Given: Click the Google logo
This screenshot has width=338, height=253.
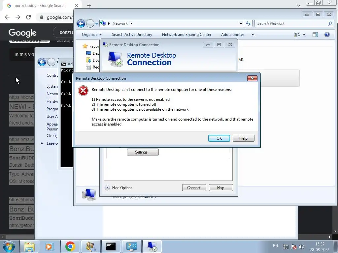Looking at the screenshot, I should (x=22, y=33).
